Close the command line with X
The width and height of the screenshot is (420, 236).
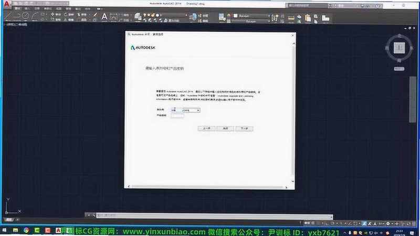tap(89, 215)
